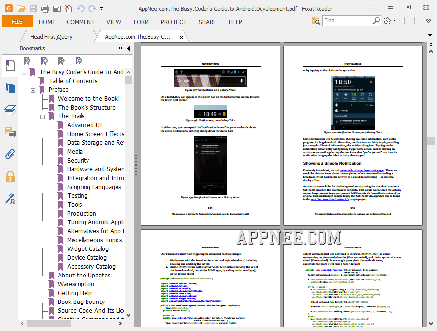Collapse the Preface tree node
Screen dimensions: 437x331
(x=33, y=90)
